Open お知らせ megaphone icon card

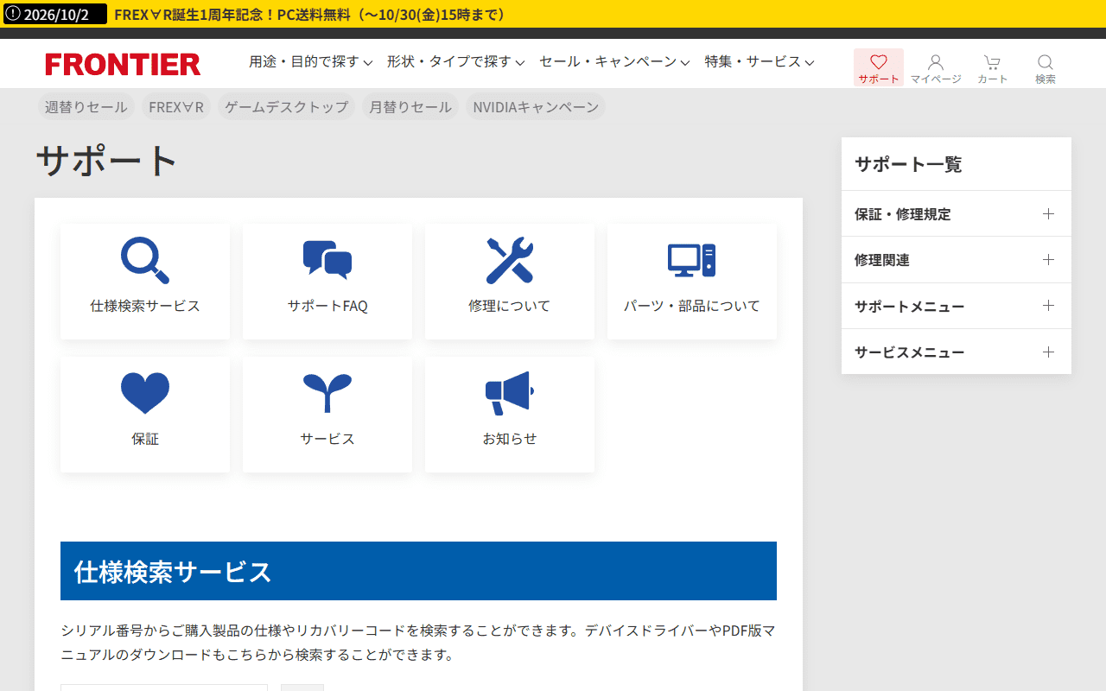coord(510,415)
